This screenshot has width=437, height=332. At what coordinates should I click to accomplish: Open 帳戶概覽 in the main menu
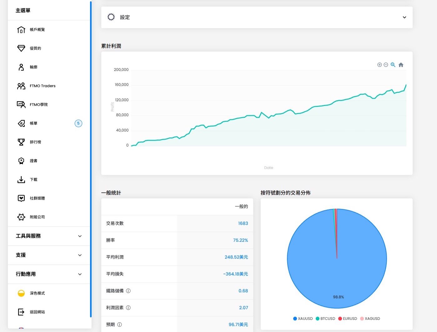pos(37,30)
